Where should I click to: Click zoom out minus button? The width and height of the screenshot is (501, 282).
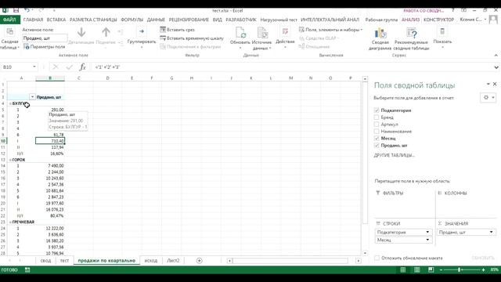point(441,269)
